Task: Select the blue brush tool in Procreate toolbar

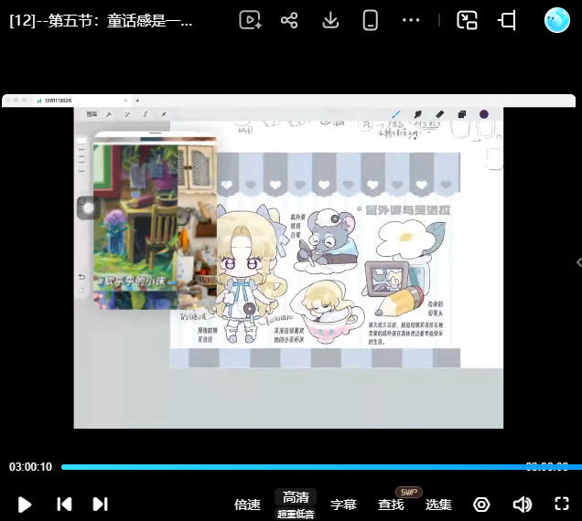Action: 395,114
